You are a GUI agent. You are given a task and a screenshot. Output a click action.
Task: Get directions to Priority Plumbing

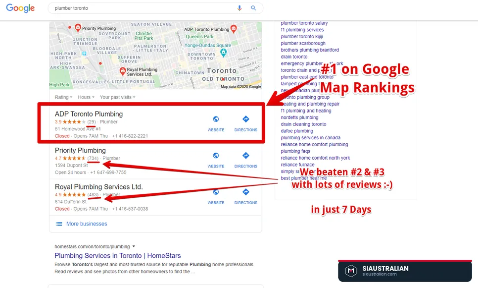246,156
